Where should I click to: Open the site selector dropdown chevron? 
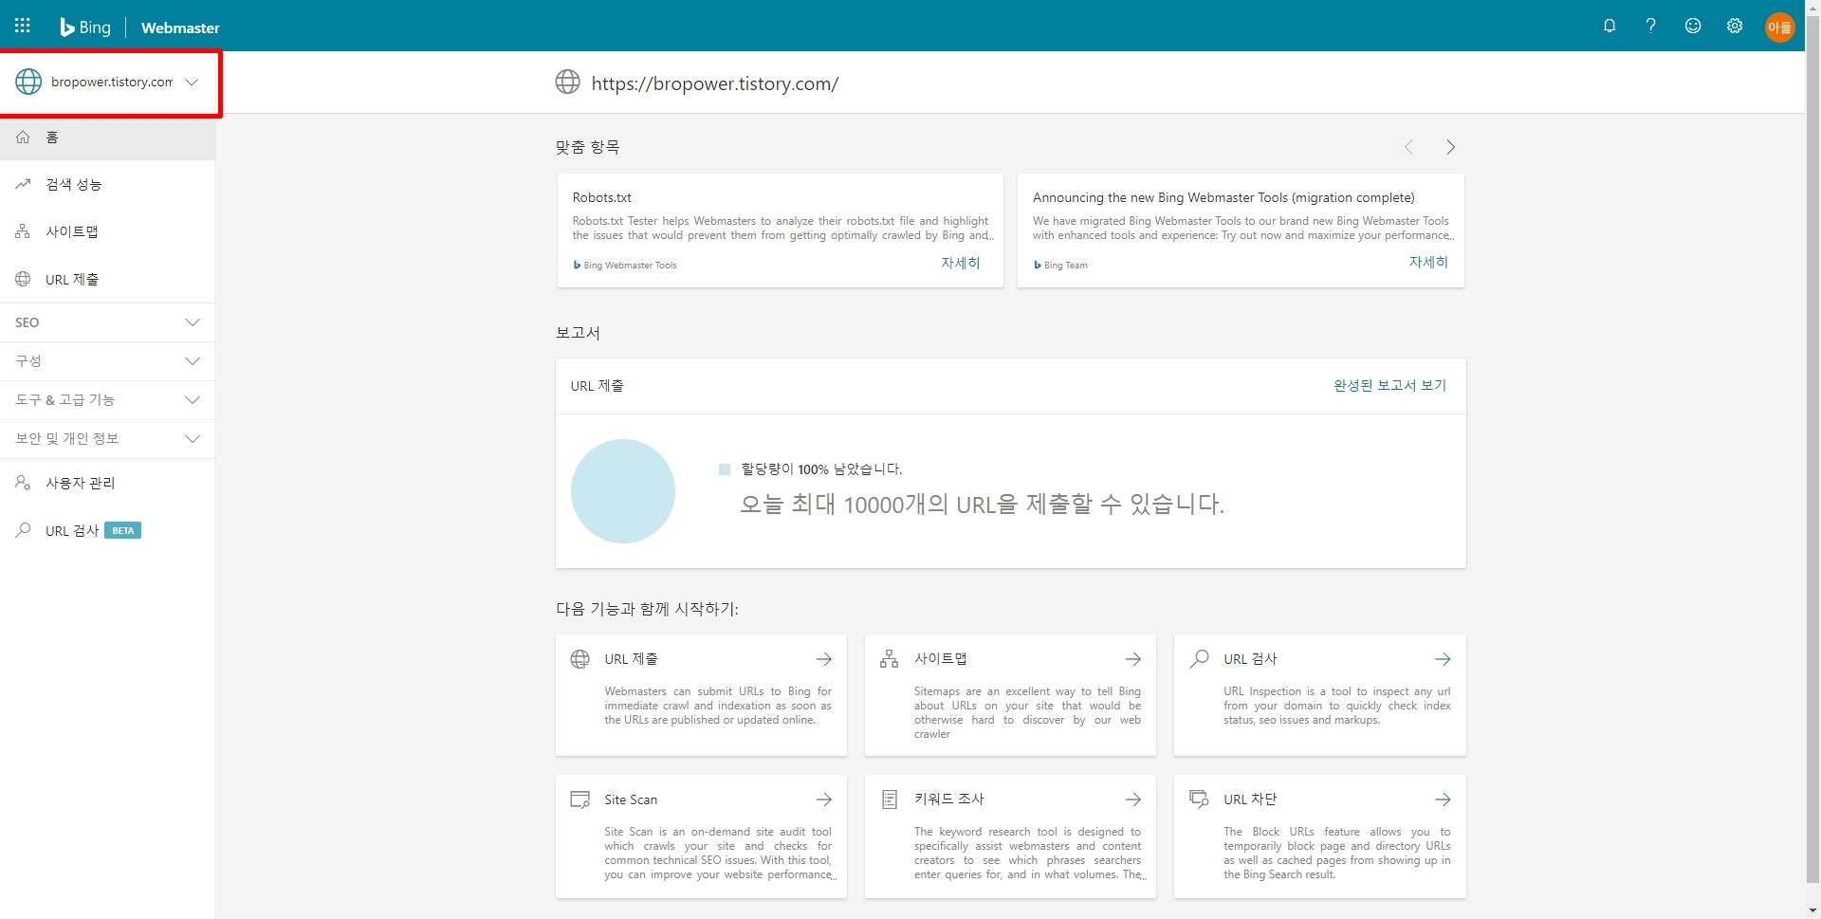(192, 82)
